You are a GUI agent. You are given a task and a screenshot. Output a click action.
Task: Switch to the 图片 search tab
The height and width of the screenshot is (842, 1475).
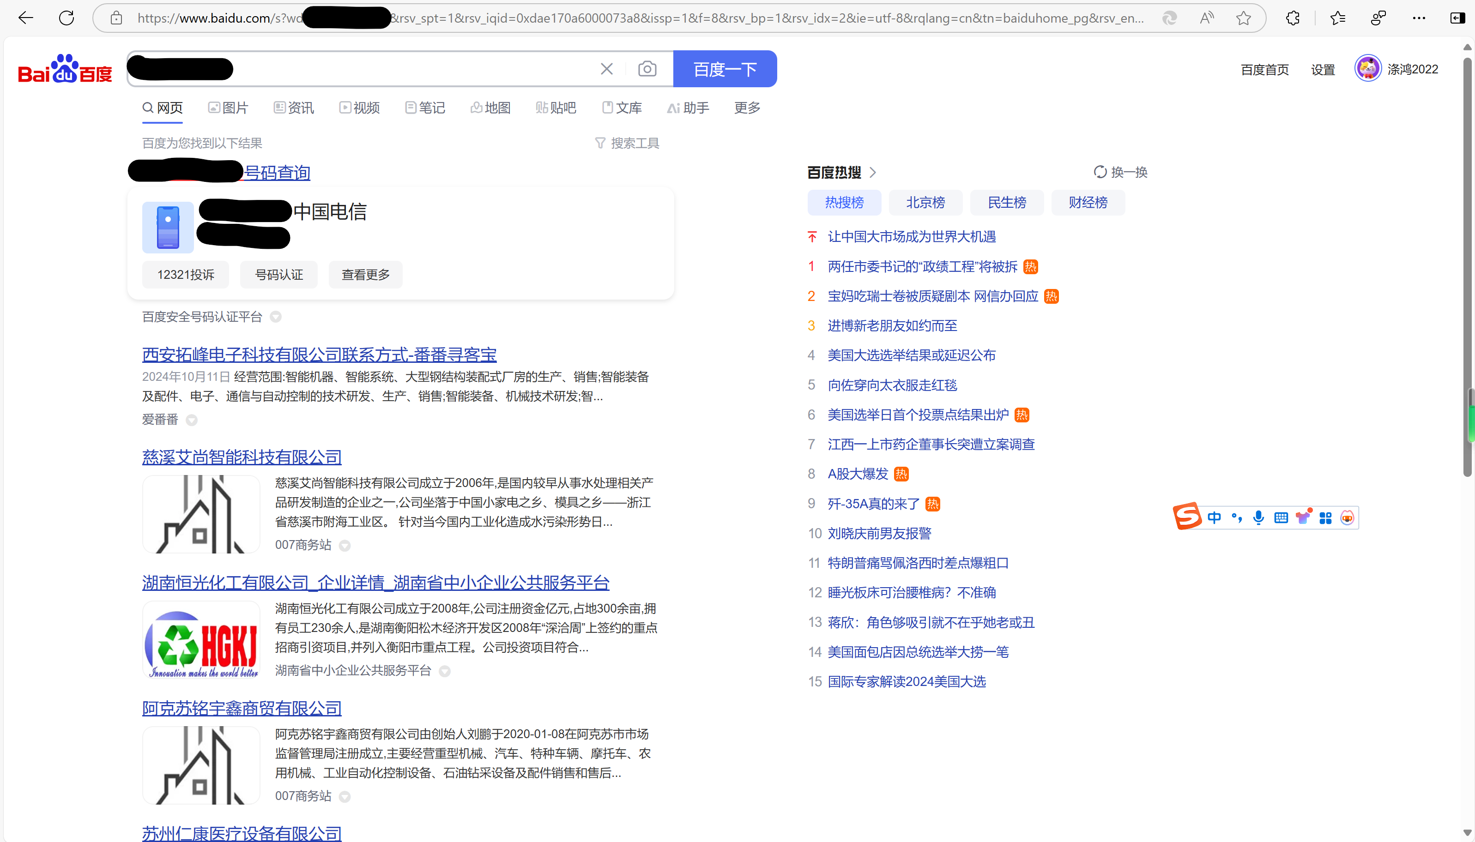pos(229,108)
